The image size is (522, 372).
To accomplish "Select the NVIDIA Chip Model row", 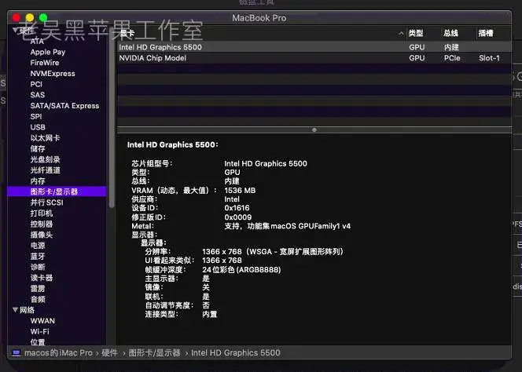I will coord(314,58).
